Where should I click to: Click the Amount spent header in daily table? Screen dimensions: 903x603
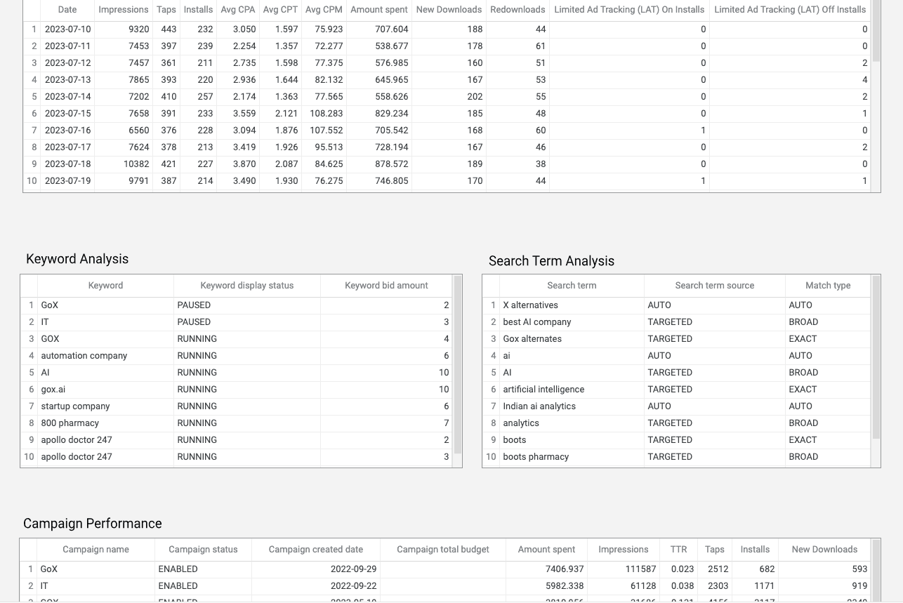pos(379,10)
